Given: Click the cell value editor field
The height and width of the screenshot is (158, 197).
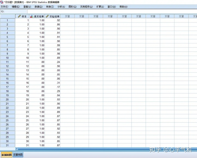Looking at the screenshot, I should pos(112,11).
